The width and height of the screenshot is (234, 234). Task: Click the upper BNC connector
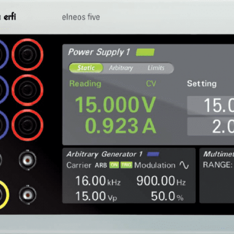click(x=28, y=160)
